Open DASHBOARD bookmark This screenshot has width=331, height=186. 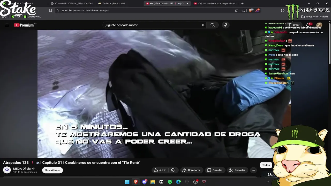pos(33,17)
